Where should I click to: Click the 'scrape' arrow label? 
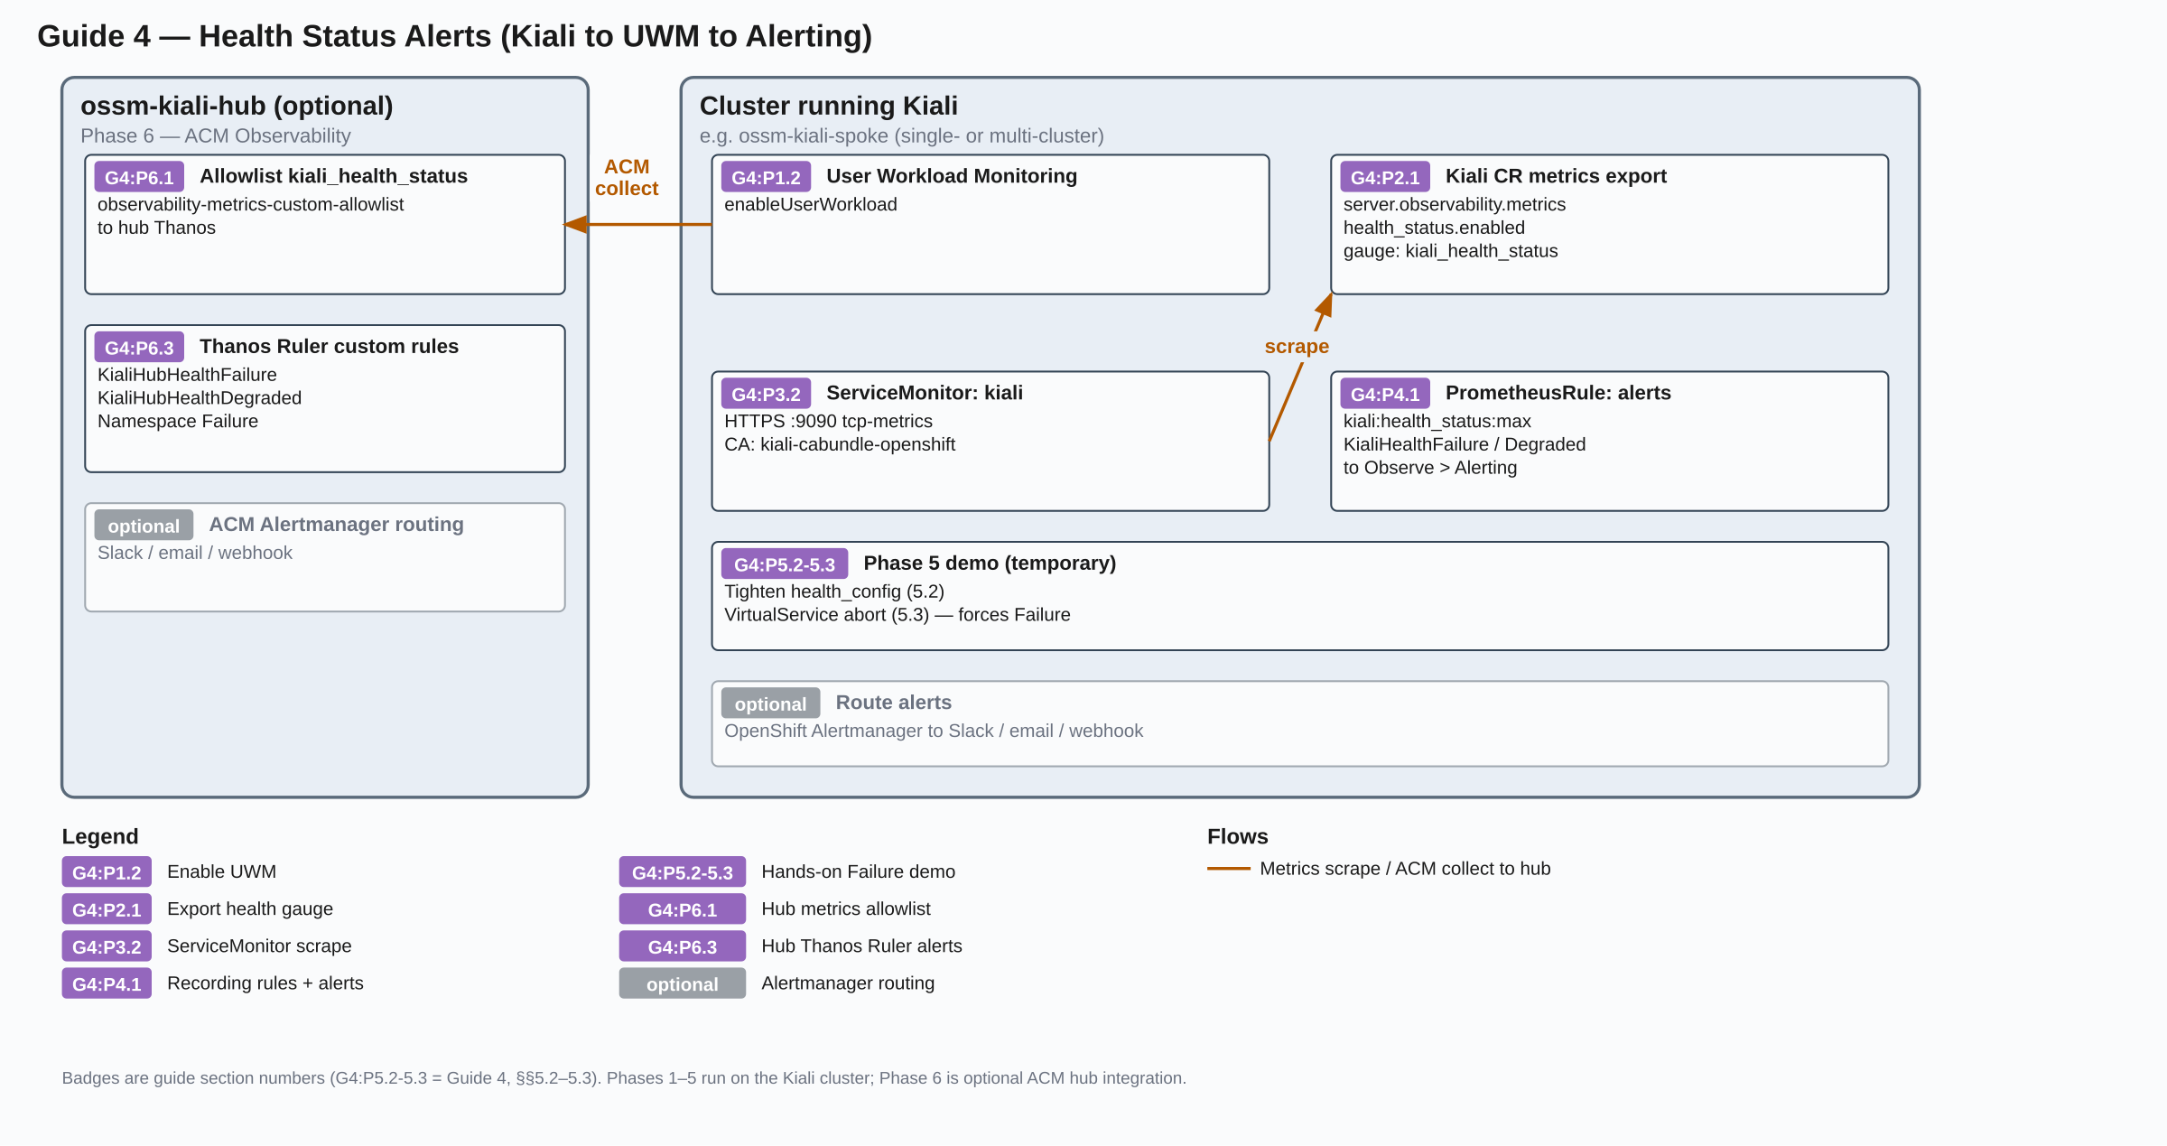click(1297, 347)
